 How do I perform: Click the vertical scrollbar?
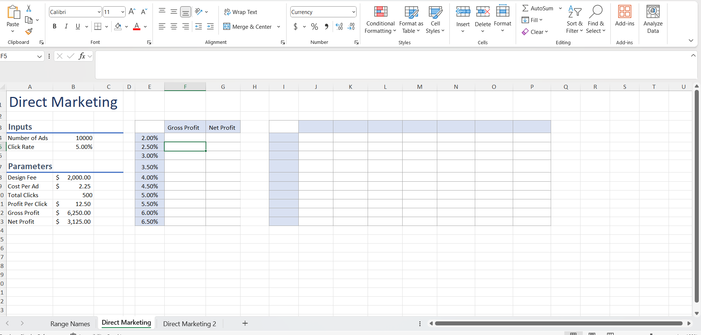point(696,196)
